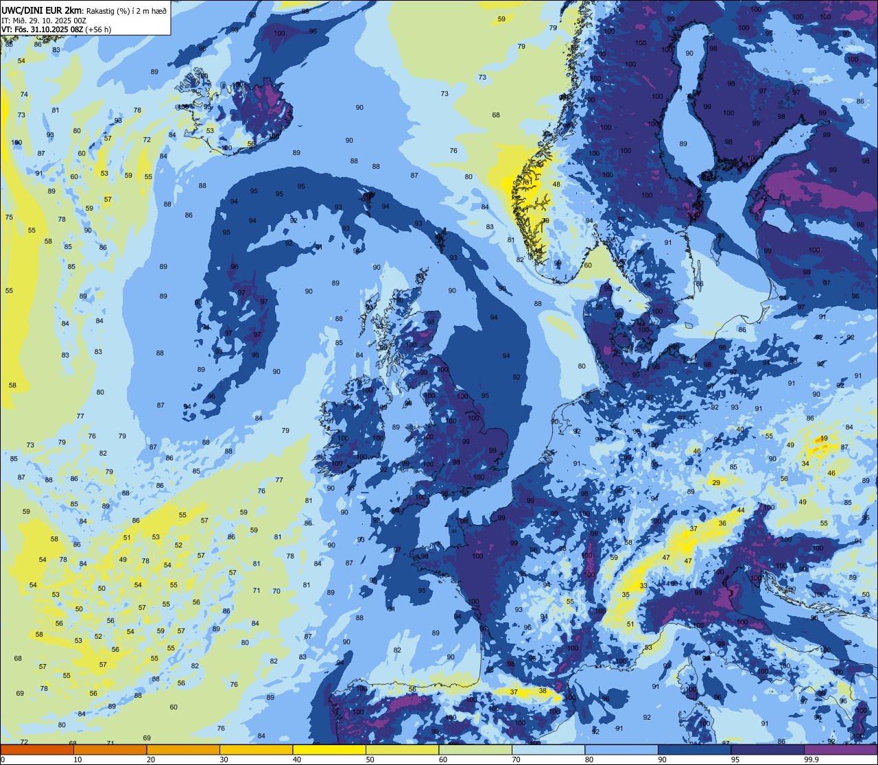Click the humidity value '48' over Norway

tap(556, 185)
